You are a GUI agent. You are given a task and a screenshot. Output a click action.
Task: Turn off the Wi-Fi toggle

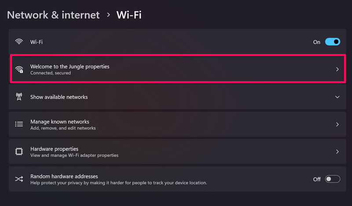pos(333,42)
